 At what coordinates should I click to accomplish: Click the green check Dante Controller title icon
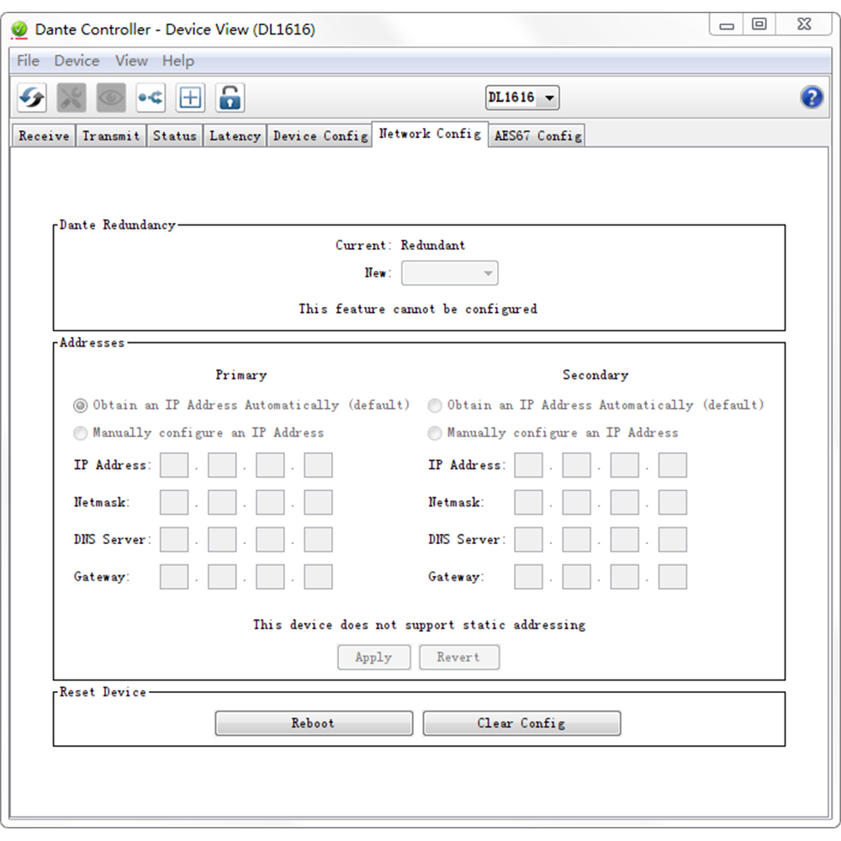tap(19, 29)
